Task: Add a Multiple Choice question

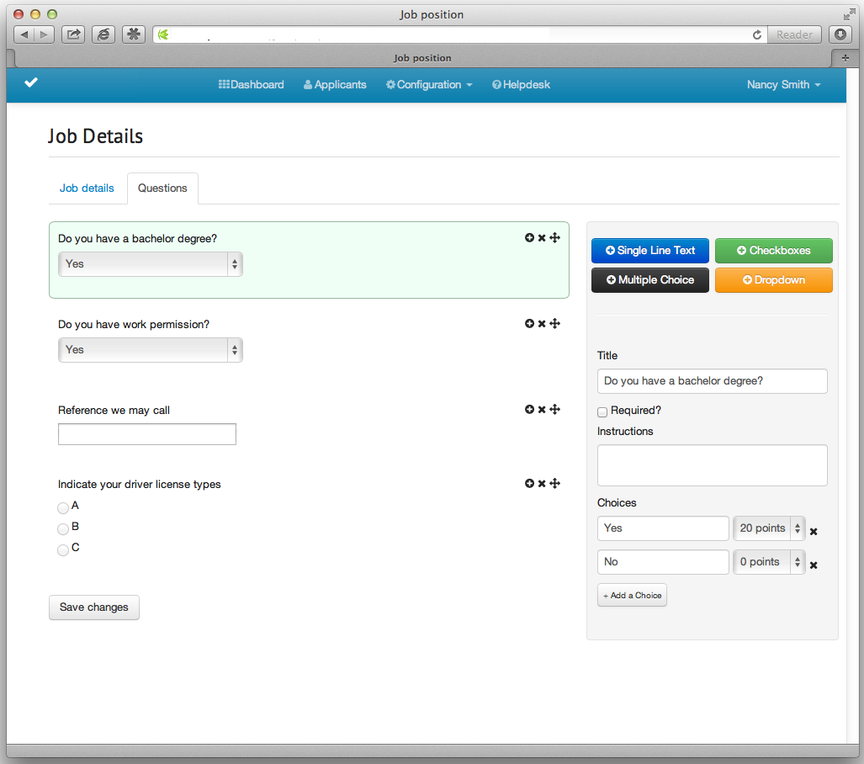Action: point(650,280)
